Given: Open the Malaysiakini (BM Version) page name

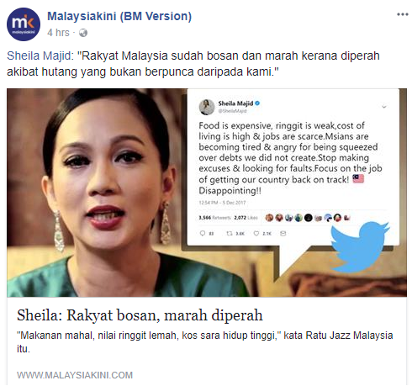Looking at the screenshot, I should point(119,16).
